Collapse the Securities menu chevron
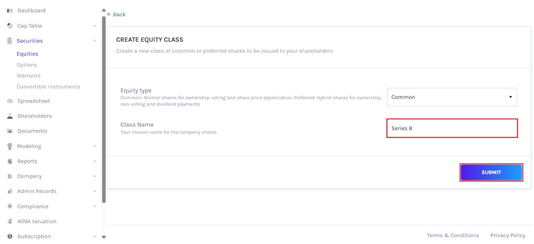The width and height of the screenshot is (534, 244). [x=94, y=41]
